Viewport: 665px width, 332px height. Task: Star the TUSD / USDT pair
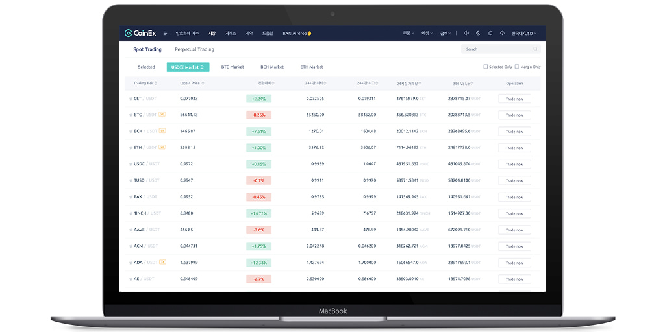(131, 180)
